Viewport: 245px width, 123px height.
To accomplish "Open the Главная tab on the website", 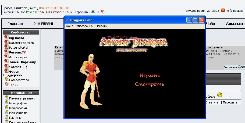I will pyautogui.click(x=15, y=24).
